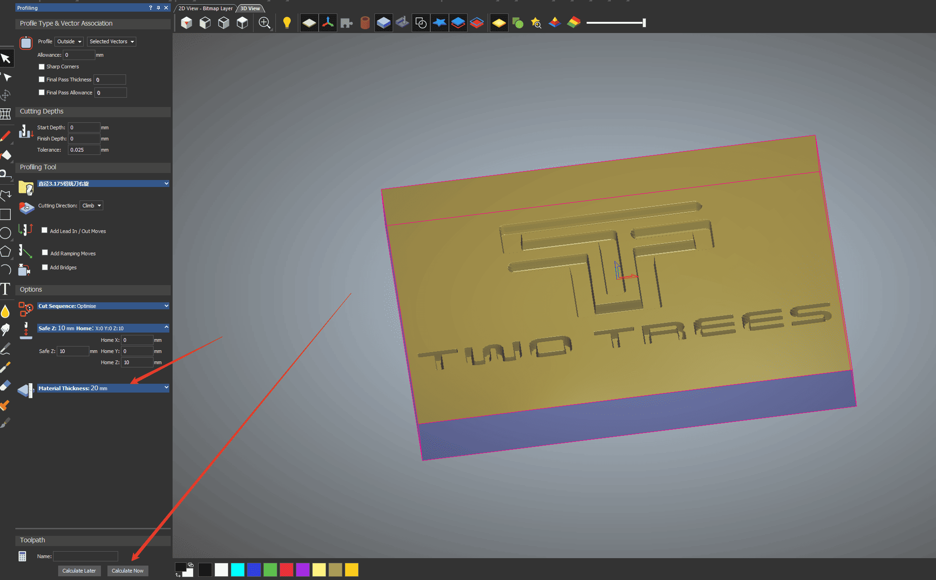Open the zoom magnifier tool
This screenshot has height=580, width=936.
[x=264, y=23]
